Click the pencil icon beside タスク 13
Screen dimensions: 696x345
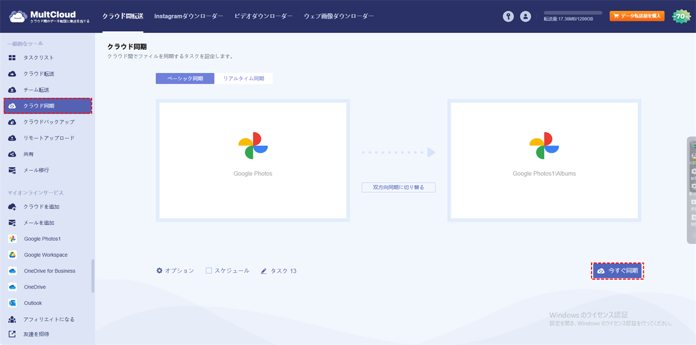(x=264, y=271)
